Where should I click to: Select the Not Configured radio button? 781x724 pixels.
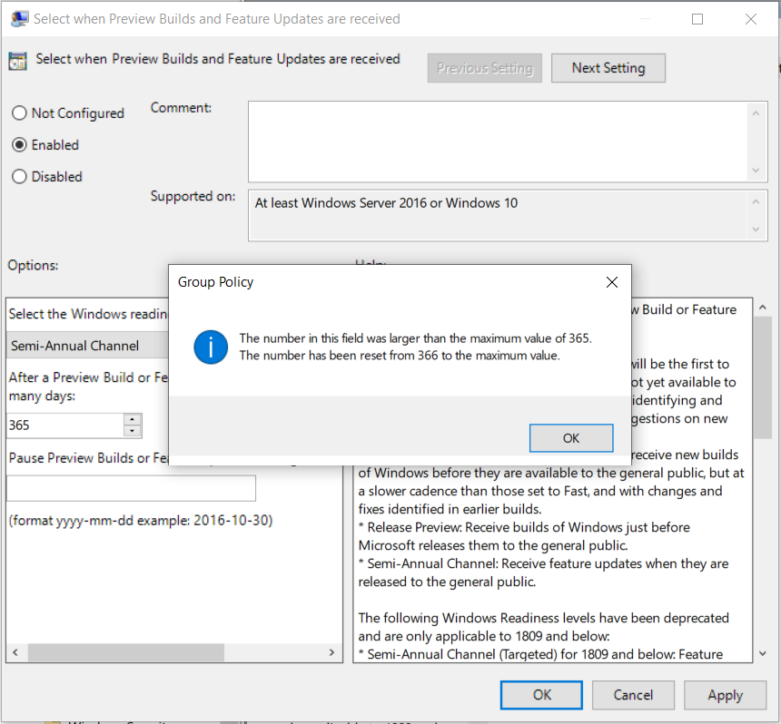(x=19, y=113)
